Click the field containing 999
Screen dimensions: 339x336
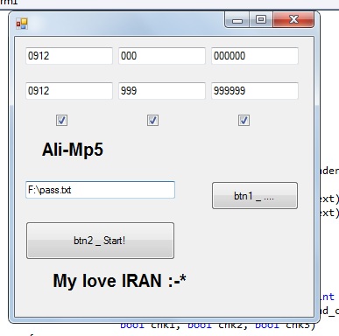click(x=162, y=91)
